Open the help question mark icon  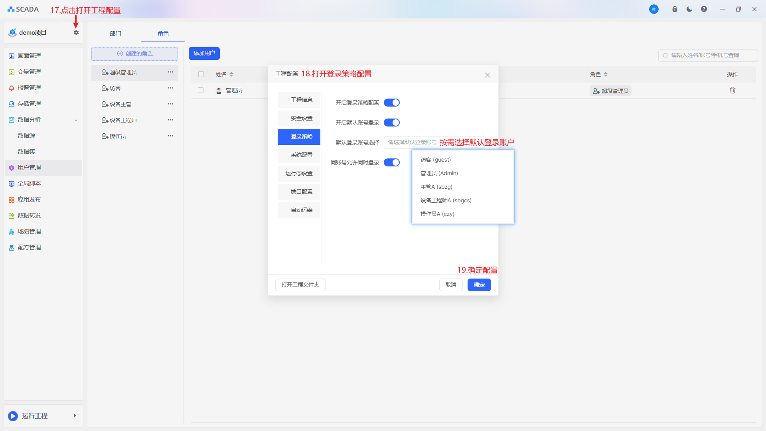tap(704, 9)
